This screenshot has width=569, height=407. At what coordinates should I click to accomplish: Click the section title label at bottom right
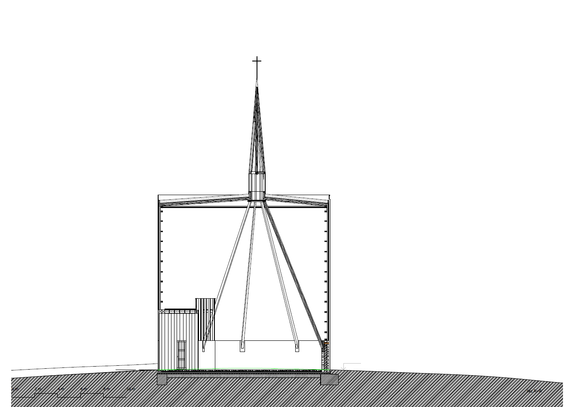point(534,391)
